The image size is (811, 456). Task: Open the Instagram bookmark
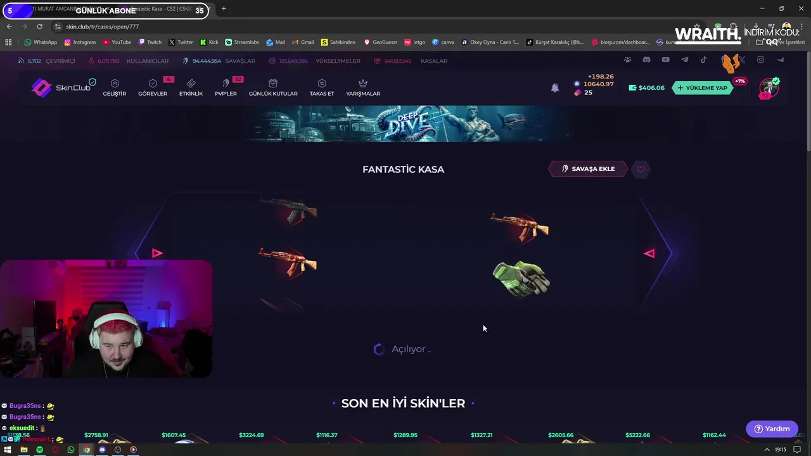(80, 42)
